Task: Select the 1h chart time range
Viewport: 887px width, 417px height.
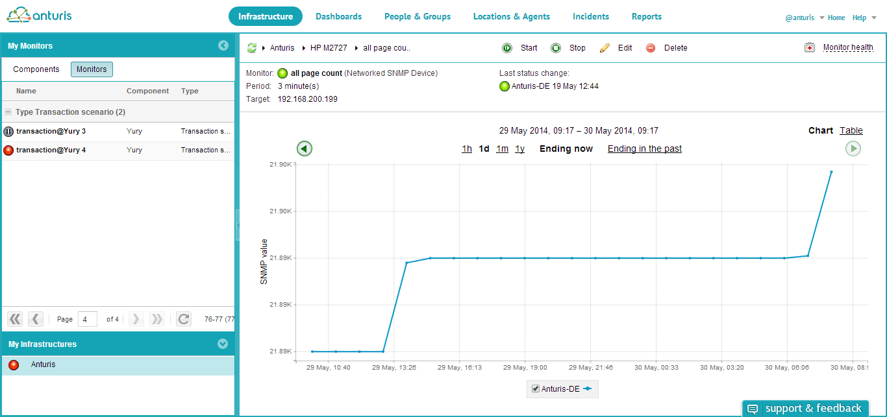Action: coord(466,148)
